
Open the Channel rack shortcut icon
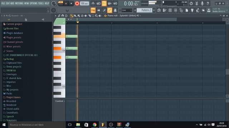pos(170,10)
